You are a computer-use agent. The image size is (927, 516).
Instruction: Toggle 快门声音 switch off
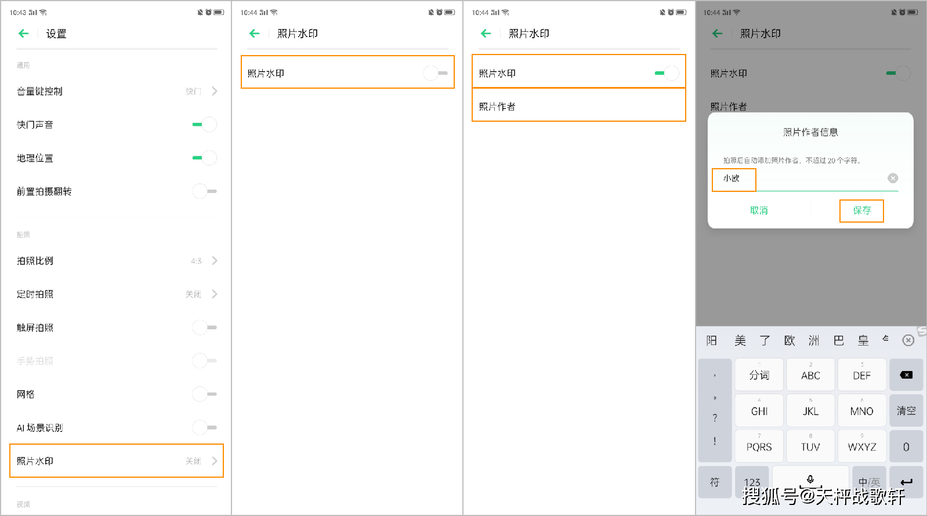[204, 125]
